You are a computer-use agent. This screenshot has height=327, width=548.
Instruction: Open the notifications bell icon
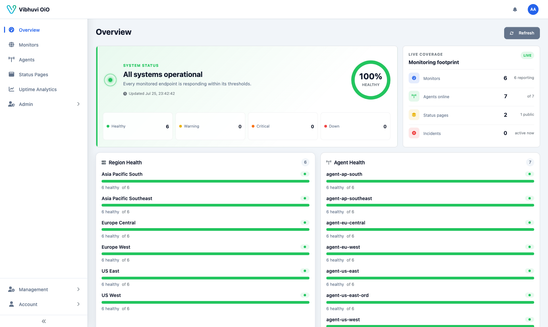[x=515, y=9]
